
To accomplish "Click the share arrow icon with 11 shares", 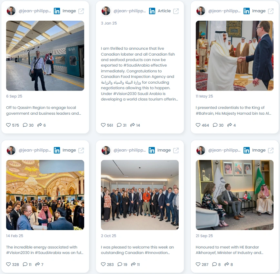I will coord(133,264).
